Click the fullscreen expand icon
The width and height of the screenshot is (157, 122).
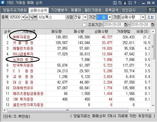pyautogui.click(x=130, y=3)
